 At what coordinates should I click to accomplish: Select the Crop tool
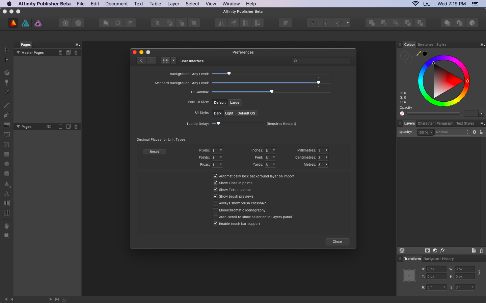(7, 144)
